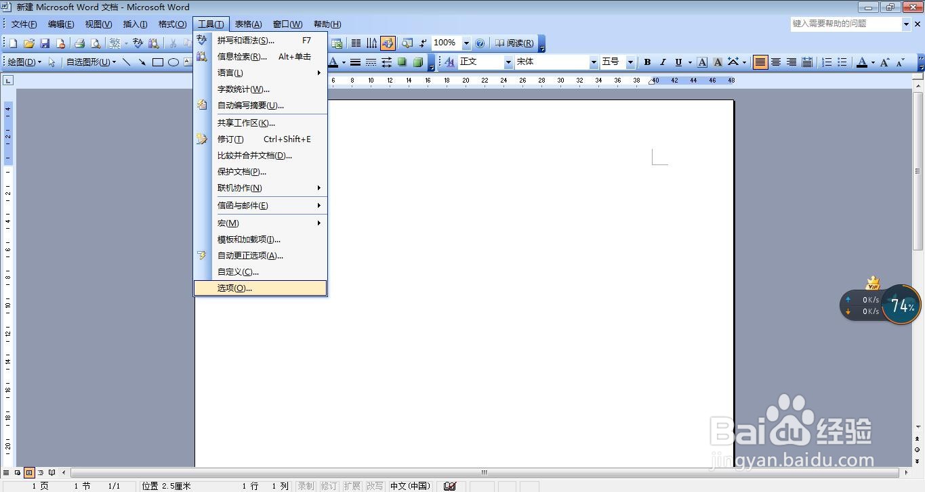
Task: Open the zoom percentage dropdown
Action: click(x=466, y=43)
